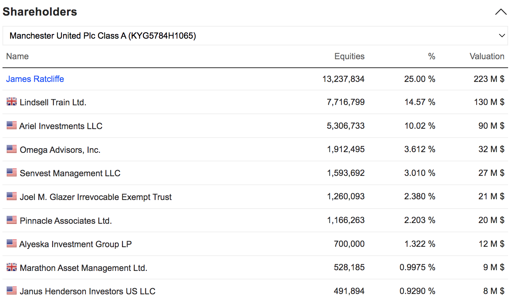Collapse the Shareholders section with the chevron
This screenshot has width=512, height=300.
[x=501, y=12]
